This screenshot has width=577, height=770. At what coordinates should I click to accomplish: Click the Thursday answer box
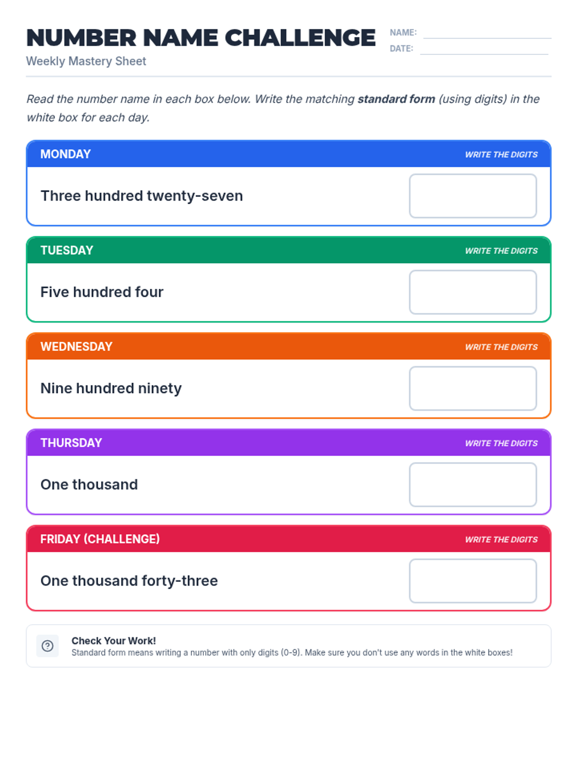(473, 485)
